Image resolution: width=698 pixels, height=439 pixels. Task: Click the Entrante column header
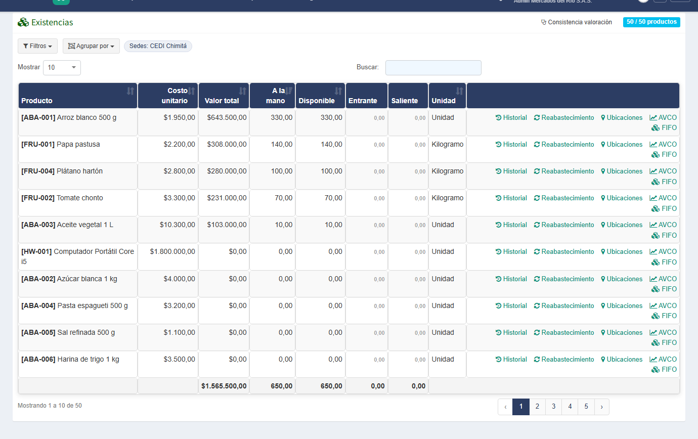(367, 96)
